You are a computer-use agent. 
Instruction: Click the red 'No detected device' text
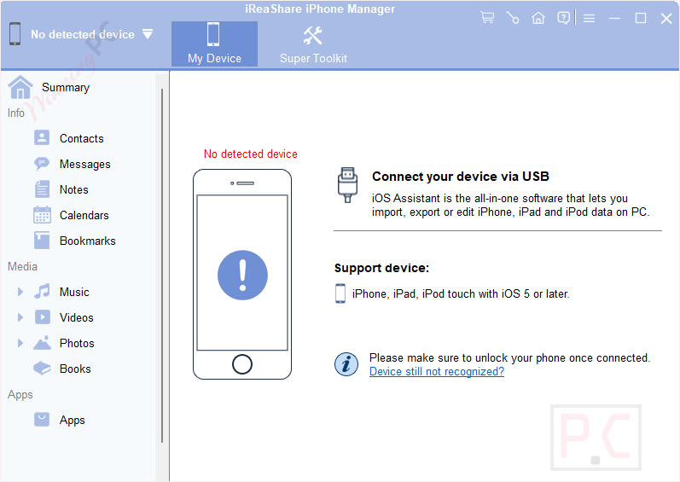pyautogui.click(x=250, y=154)
